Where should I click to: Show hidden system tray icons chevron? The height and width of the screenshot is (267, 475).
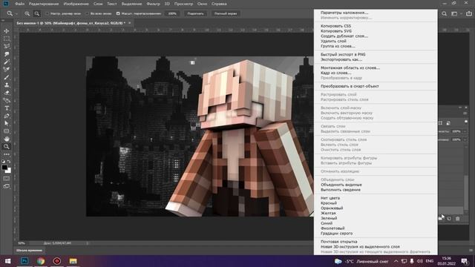[396, 261]
